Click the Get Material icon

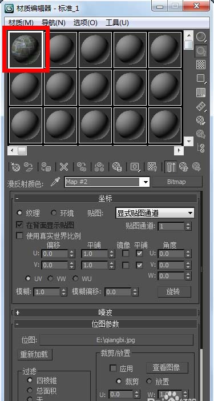16,167
